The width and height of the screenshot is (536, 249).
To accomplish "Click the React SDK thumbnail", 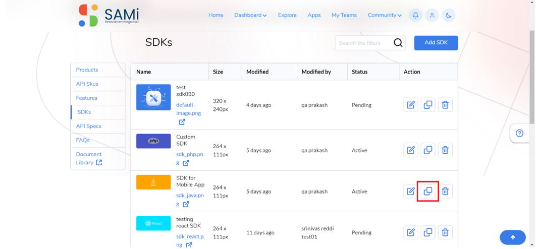I will 153,223.
